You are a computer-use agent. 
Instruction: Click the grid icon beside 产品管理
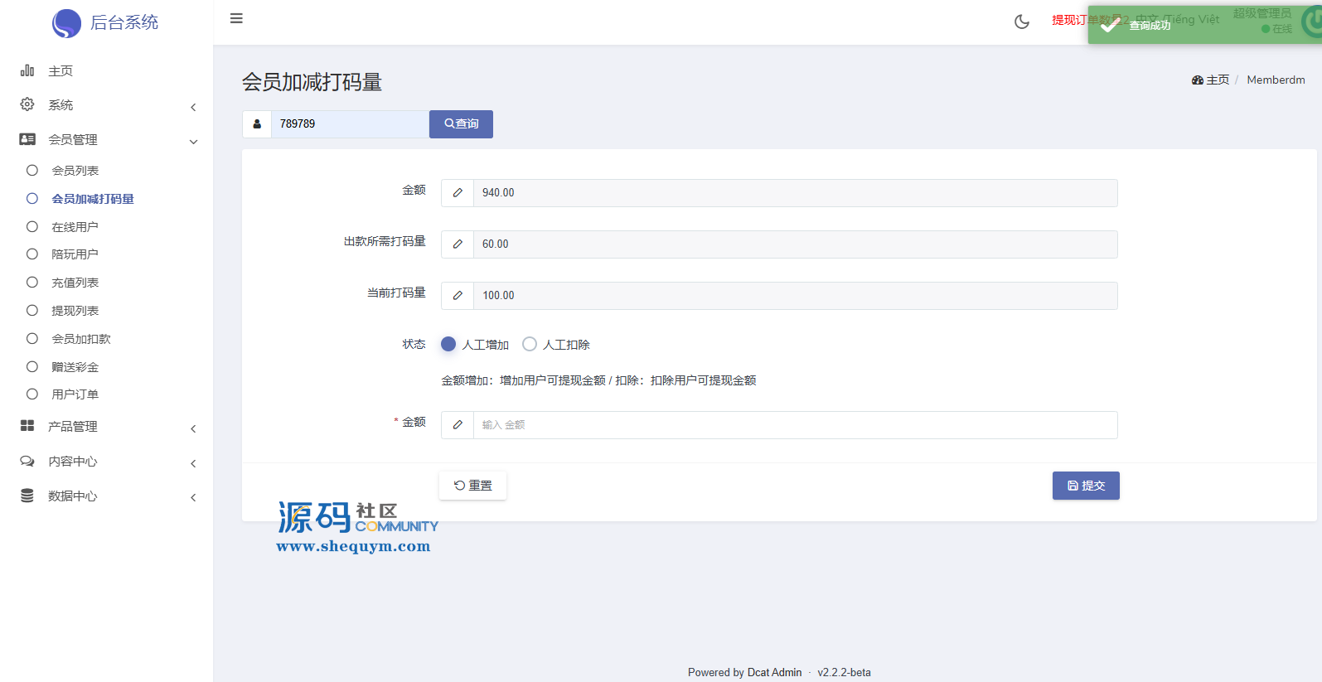[x=27, y=425]
